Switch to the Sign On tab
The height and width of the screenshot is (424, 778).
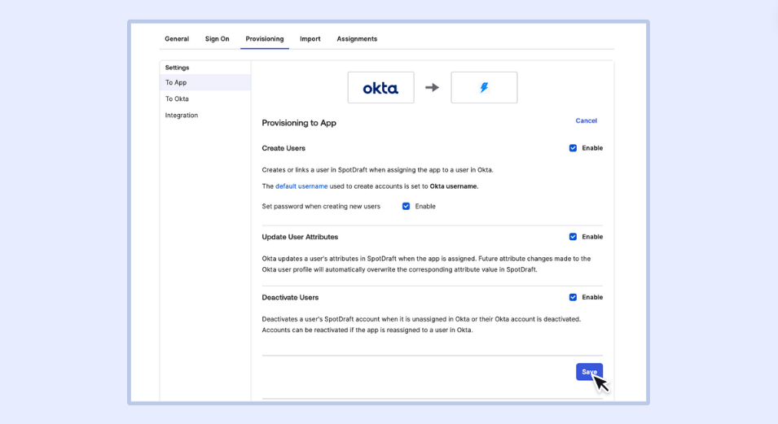(x=217, y=39)
